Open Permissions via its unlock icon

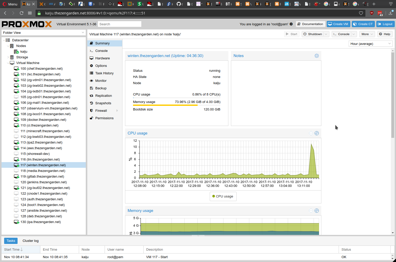pyautogui.click(x=91, y=118)
